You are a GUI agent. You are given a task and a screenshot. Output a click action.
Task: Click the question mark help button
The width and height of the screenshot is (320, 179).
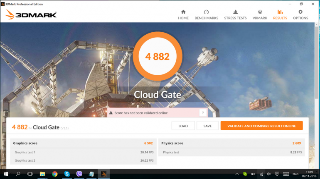click(203, 113)
